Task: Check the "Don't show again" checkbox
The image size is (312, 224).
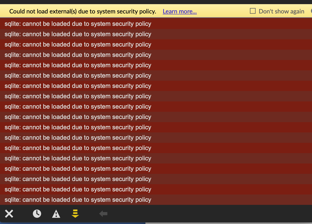Action: tap(253, 11)
